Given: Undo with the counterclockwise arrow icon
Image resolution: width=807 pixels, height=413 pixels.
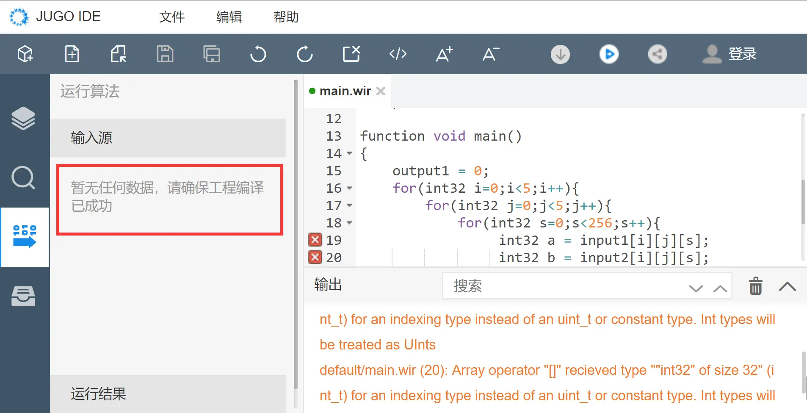Looking at the screenshot, I should point(258,54).
